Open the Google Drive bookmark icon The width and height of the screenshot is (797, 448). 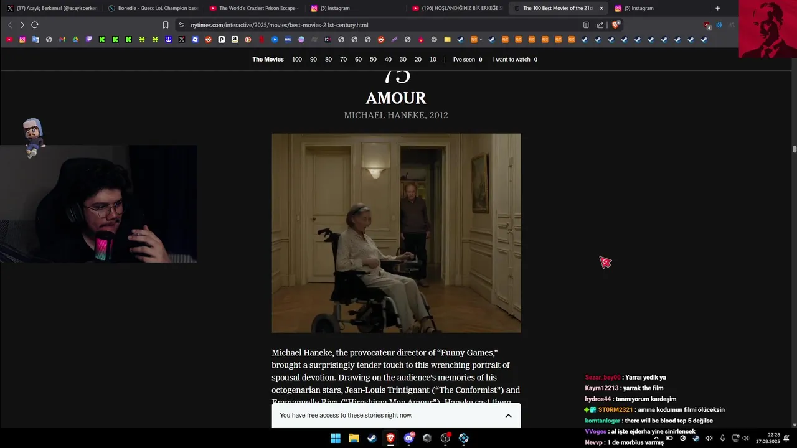[x=75, y=39]
